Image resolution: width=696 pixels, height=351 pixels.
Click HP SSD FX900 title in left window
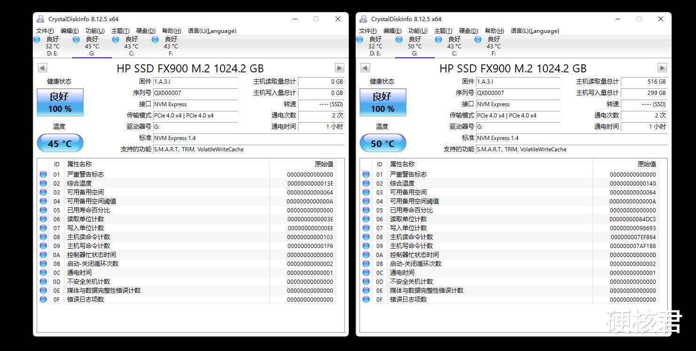tap(190, 68)
